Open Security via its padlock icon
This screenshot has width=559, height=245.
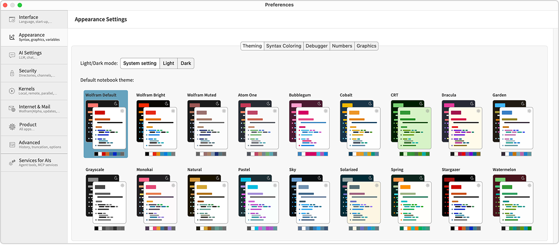tap(12, 73)
